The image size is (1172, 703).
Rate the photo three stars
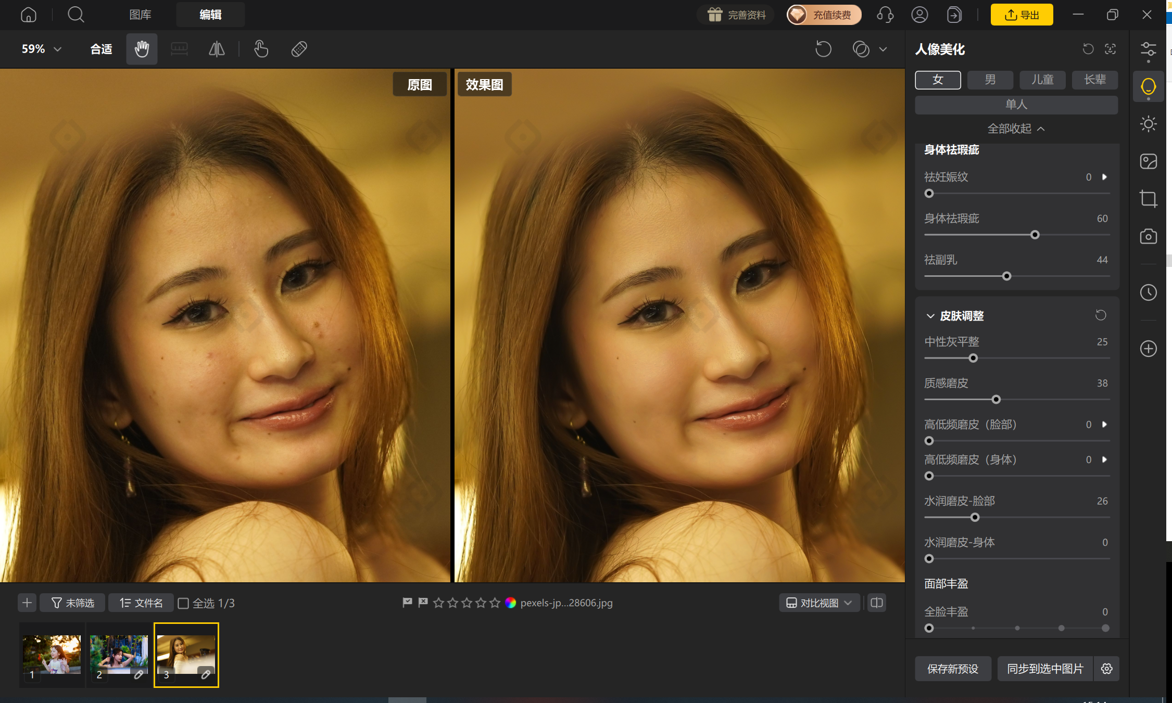coord(467,603)
